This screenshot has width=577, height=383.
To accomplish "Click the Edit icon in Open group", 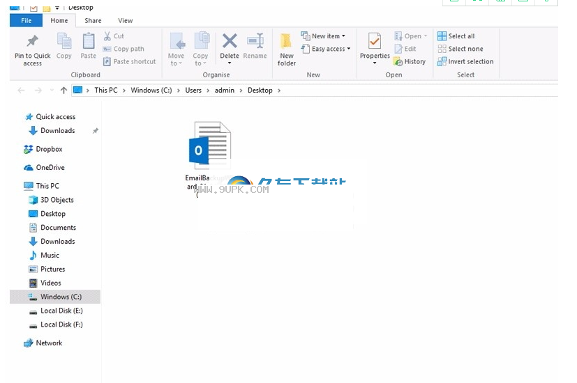I will pos(398,49).
